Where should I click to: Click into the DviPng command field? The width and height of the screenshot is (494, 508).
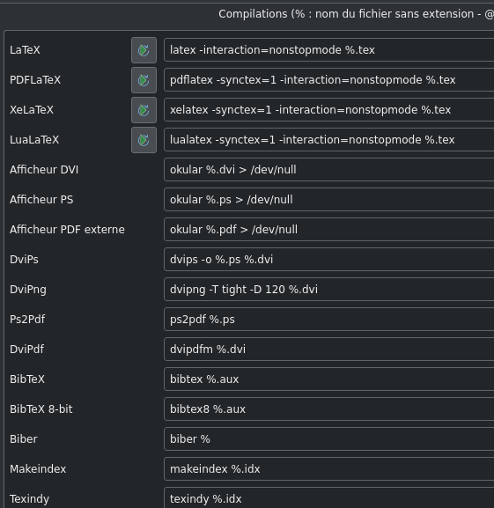pos(328,290)
